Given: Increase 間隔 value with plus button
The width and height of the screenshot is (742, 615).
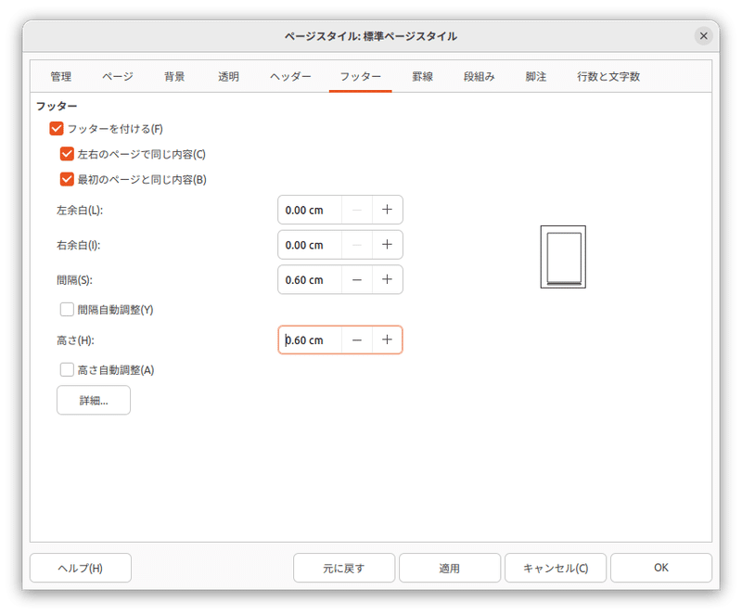Looking at the screenshot, I should tap(387, 280).
